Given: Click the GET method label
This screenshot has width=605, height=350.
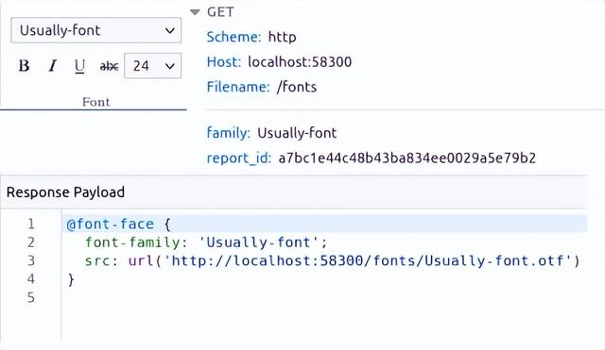Looking at the screenshot, I should click(x=220, y=12).
